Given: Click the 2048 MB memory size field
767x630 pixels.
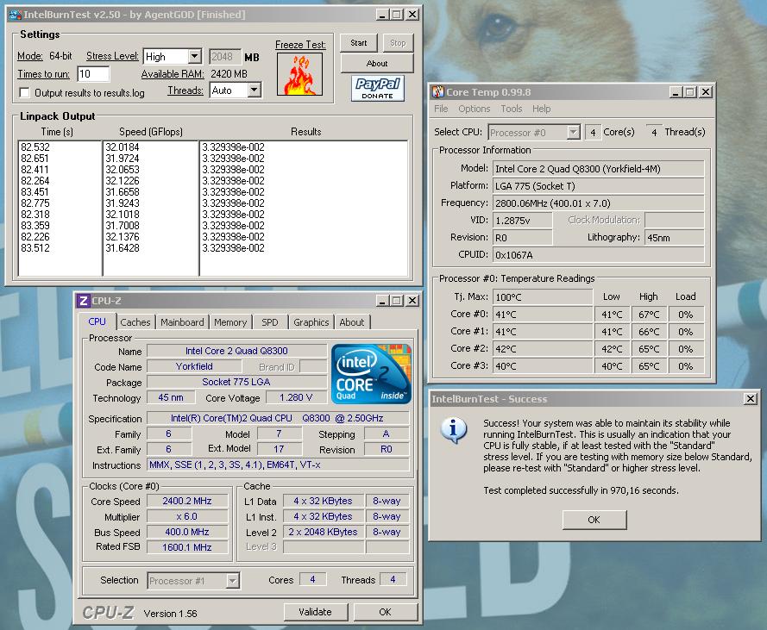Looking at the screenshot, I should coord(225,57).
